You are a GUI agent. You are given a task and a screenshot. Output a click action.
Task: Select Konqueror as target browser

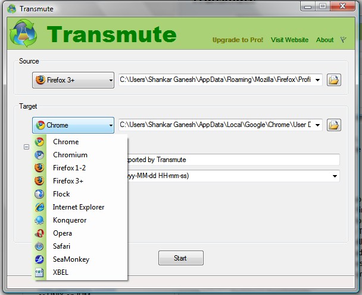tap(80, 220)
